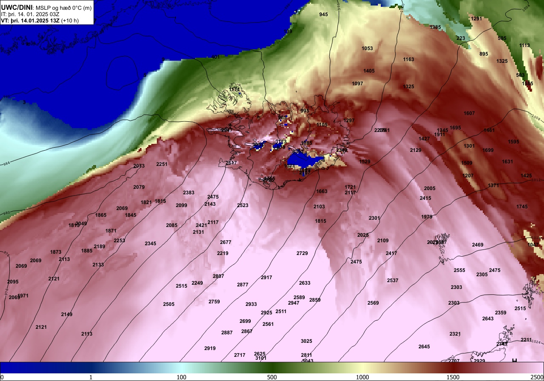Click the map value 2129
This screenshot has height=381, width=544.
click(416, 150)
